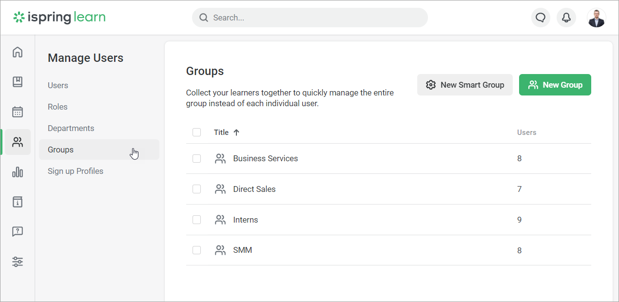Click the iSpring Learn logo
619x302 pixels.
coord(59,18)
